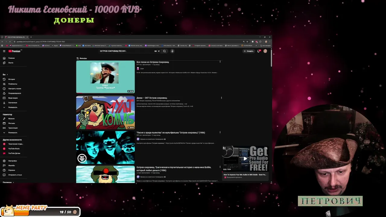386x217 pixels.
Task: Open the МУЛЬТ КОЛЛАБ thumbnail
Action: pos(106,113)
